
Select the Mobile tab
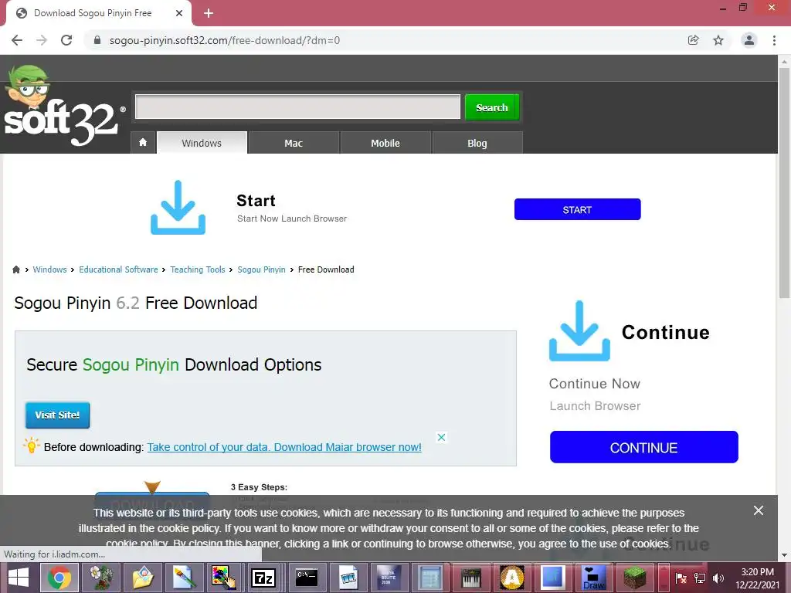point(385,143)
